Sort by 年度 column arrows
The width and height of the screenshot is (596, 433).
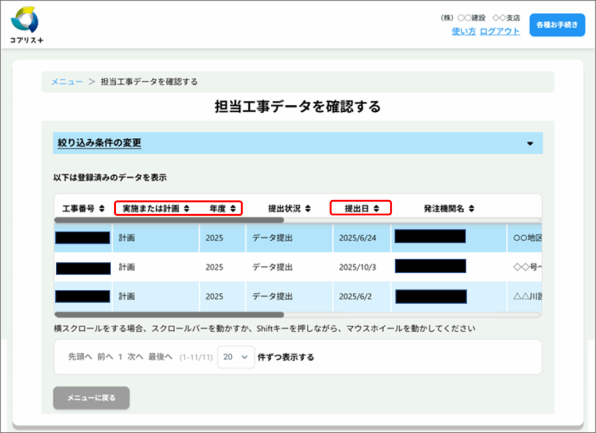click(233, 208)
